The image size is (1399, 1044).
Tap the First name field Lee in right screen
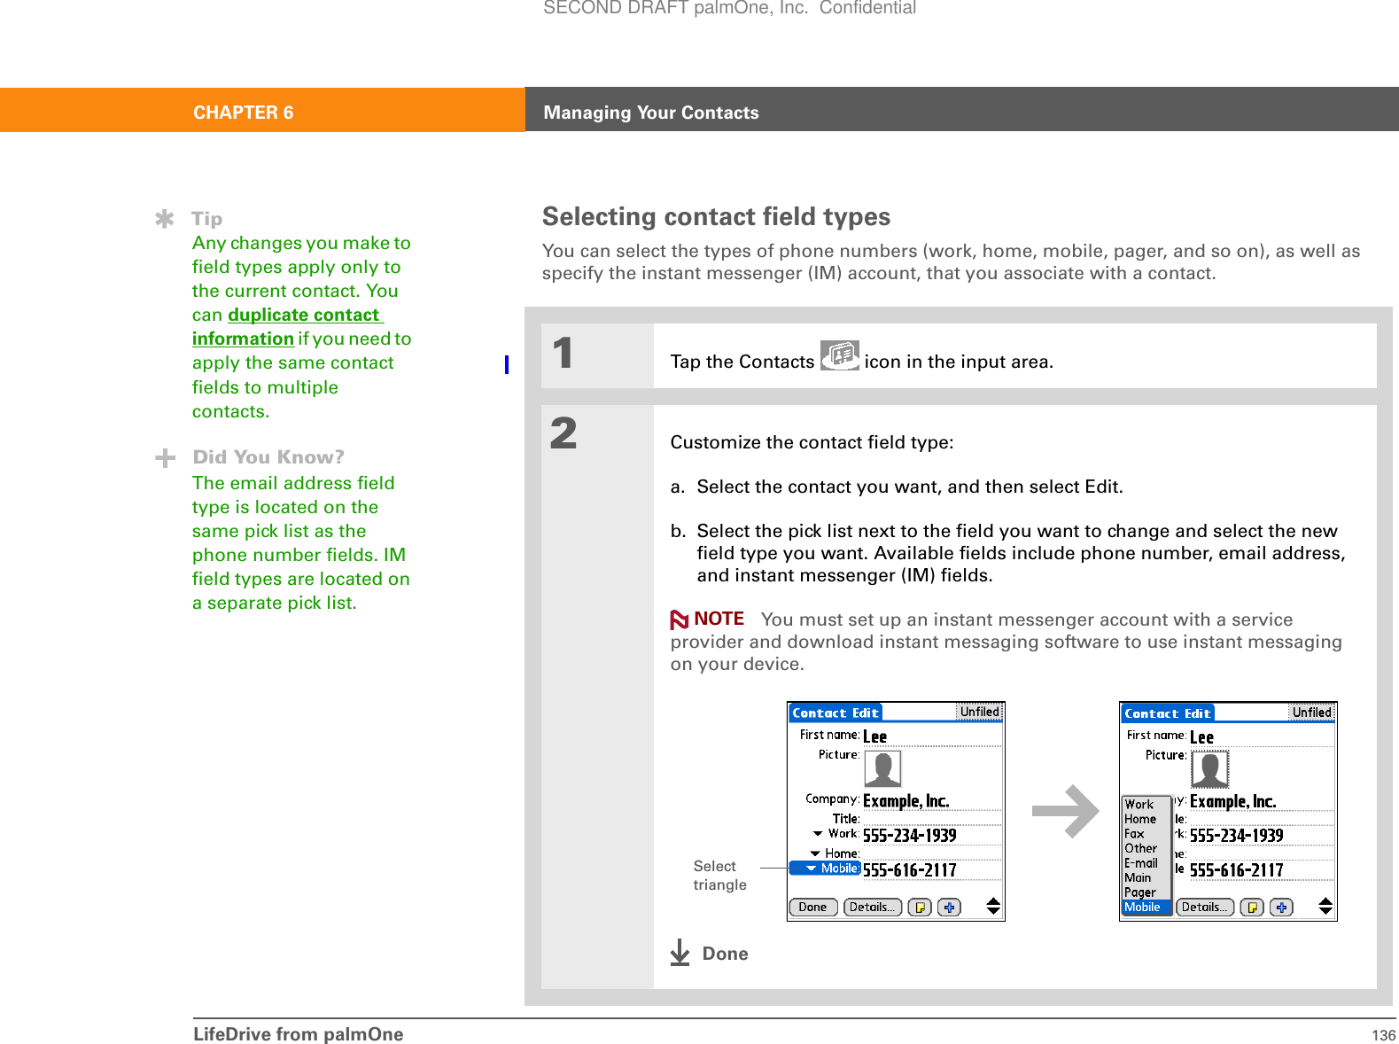pyautogui.click(x=1262, y=737)
